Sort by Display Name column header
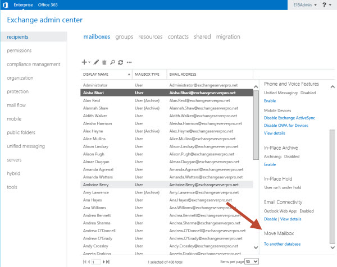This screenshot has height=267, width=337. click(106, 74)
